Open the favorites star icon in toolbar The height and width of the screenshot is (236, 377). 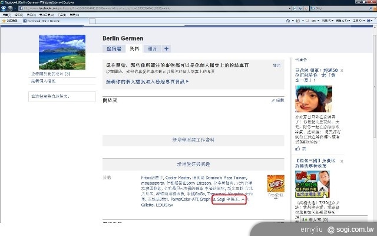point(5,20)
